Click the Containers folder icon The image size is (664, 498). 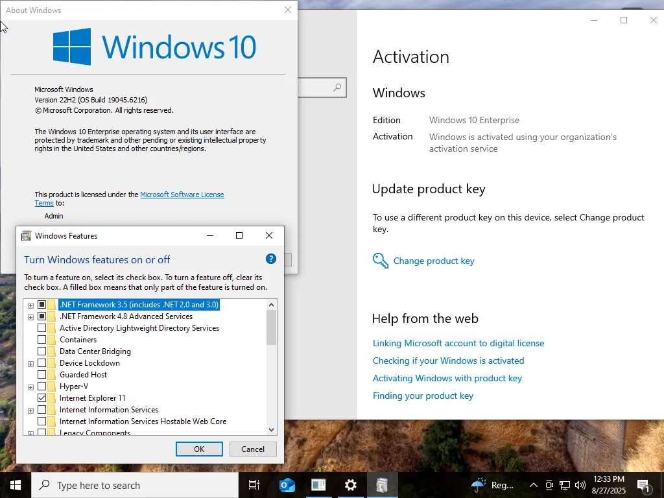(52, 340)
